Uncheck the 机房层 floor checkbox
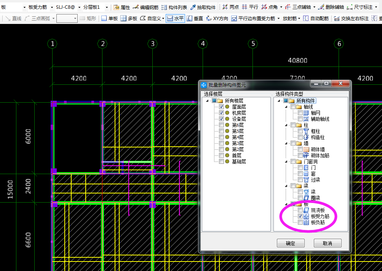The height and width of the screenshot is (271, 382). [x=221, y=113]
